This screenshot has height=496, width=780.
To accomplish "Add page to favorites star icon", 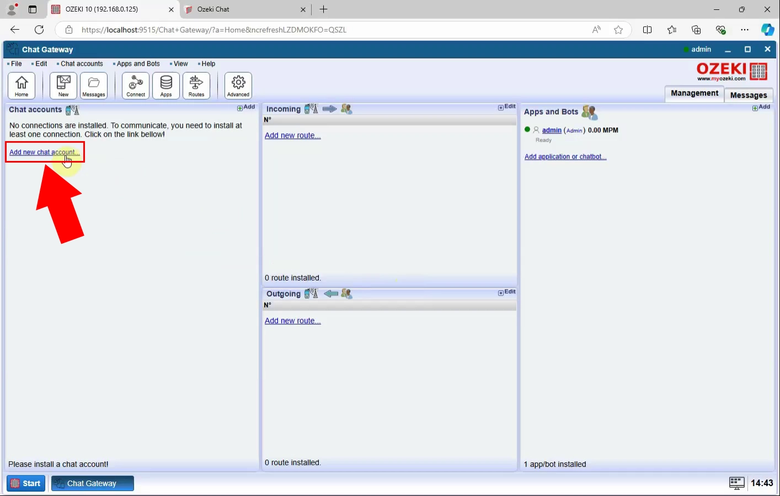I will click(x=618, y=30).
